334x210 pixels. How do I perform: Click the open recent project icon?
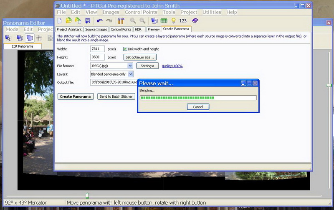tap(78, 20)
